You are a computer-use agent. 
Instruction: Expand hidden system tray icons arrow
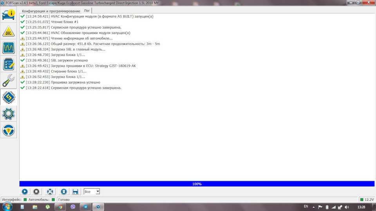click(313, 207)
